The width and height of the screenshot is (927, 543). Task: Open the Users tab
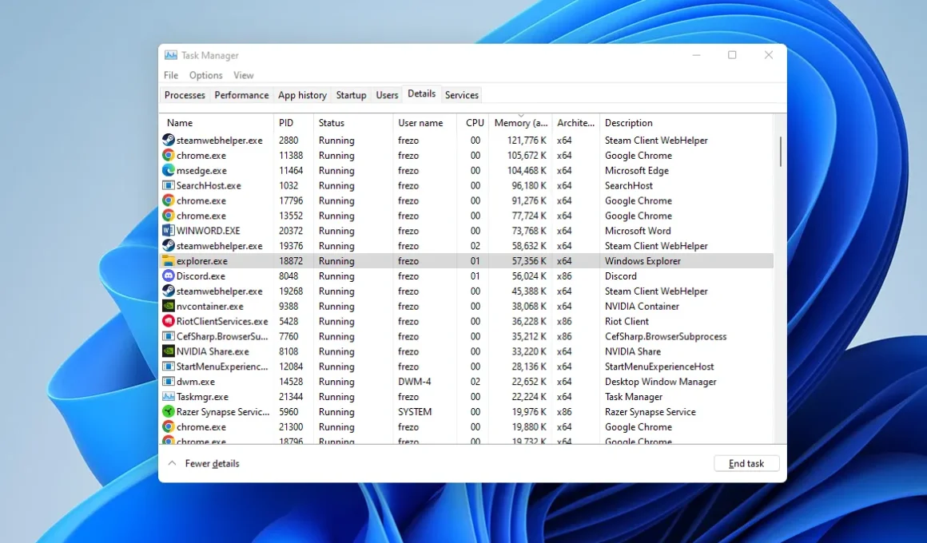click(388, 95)
